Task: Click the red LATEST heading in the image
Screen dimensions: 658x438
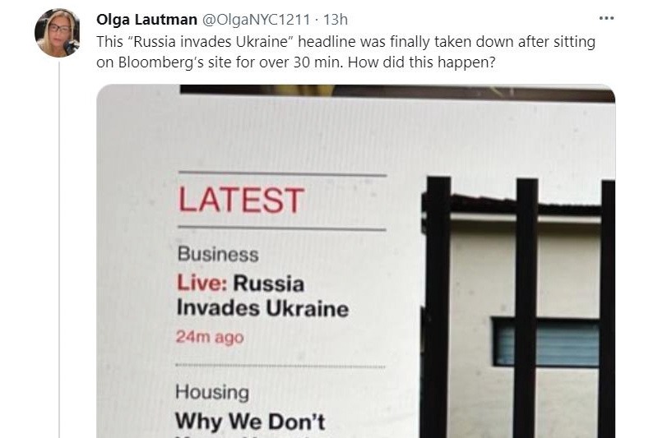Action: coord(241,201)
